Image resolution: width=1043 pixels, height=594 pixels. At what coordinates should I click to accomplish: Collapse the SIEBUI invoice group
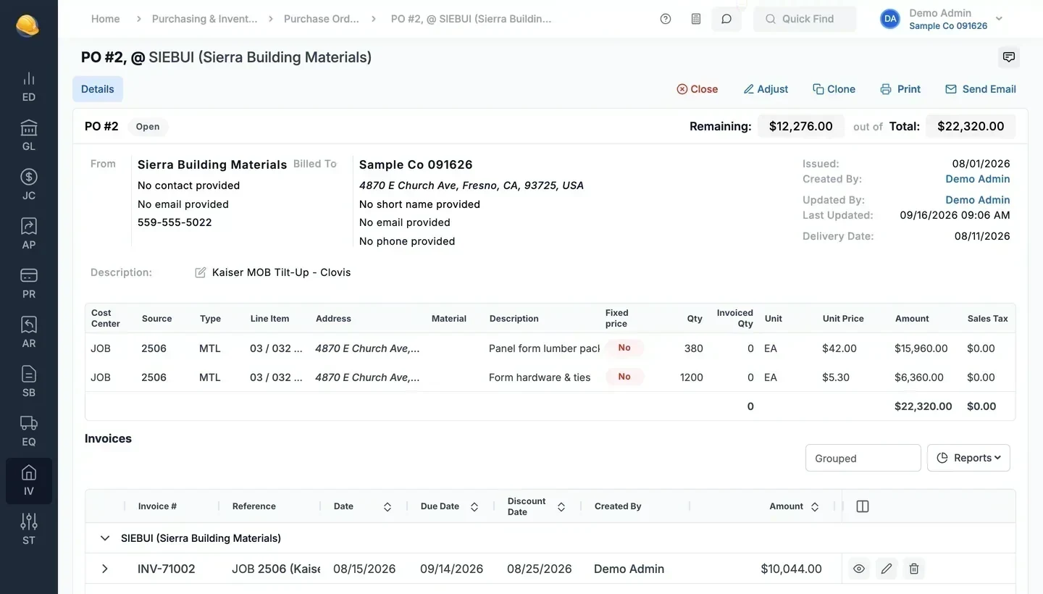[x=105, y=538]
